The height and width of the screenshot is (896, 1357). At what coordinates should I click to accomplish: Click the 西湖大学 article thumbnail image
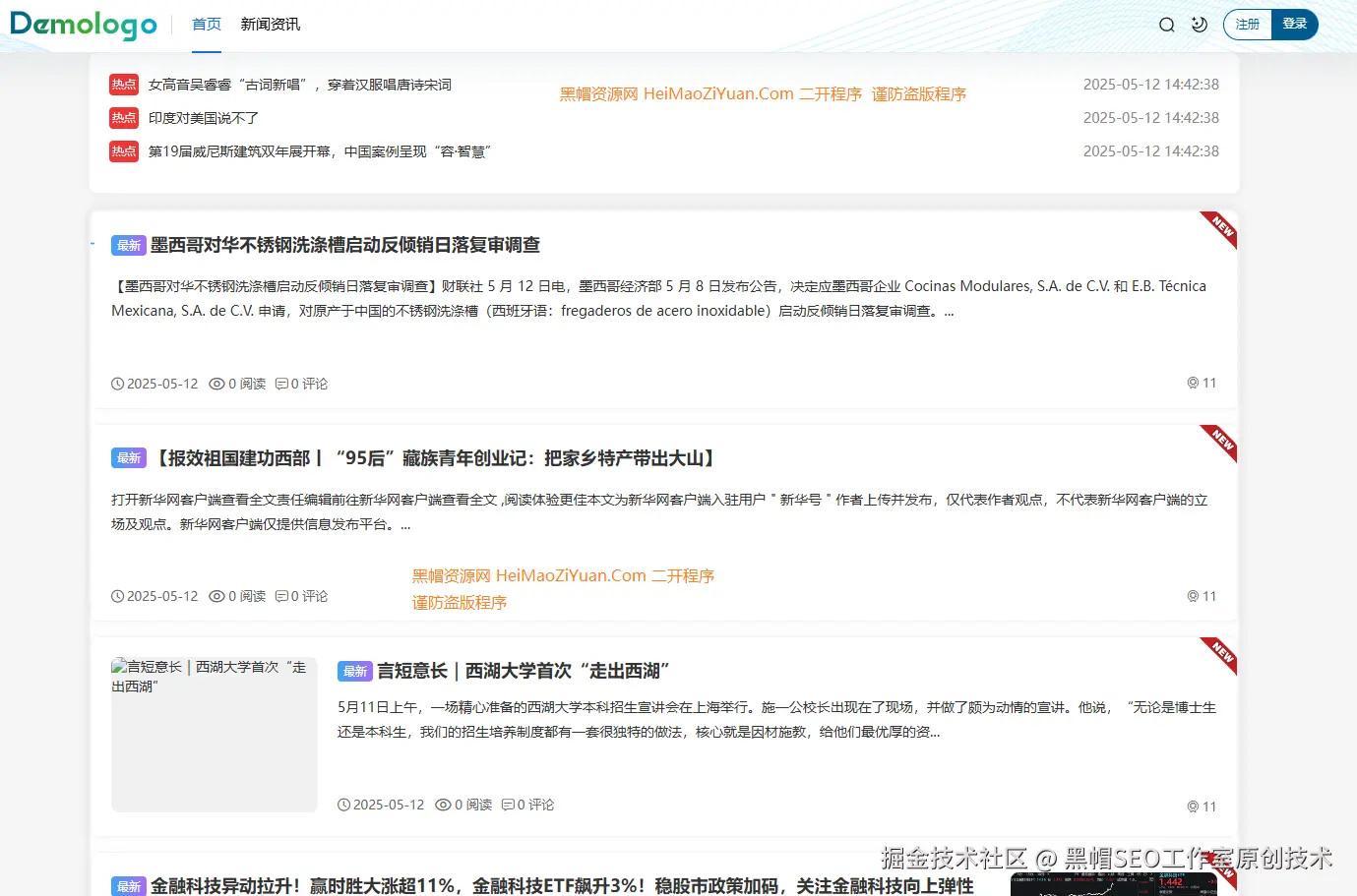[x=214, y=735]
